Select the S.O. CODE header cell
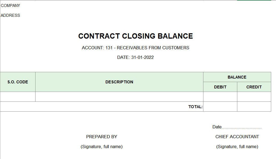The height and width of the screenshot is (159, 276). tap(18, 82)
